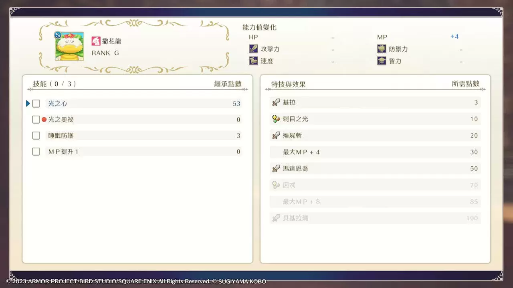Click the S size badge on portrait
Screen dimensions: 513x288
click(58, 35)
